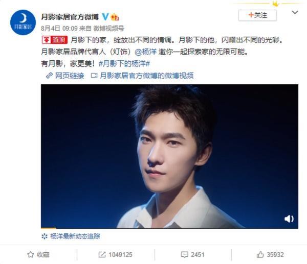Screen dimensions: 307x264
Task: Like the post with the thumbs-up icon
Action: [x=260, y=254]
